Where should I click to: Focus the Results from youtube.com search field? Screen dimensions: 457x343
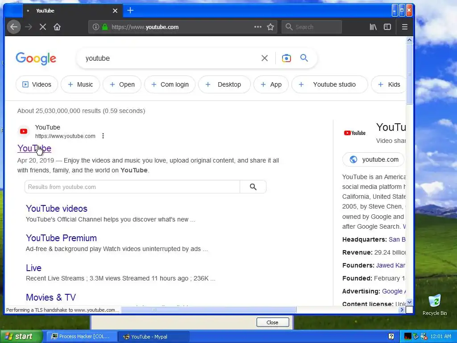pyautogui.click(x=132, y=187)
